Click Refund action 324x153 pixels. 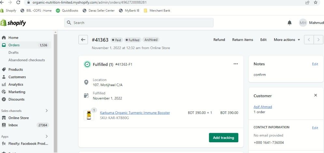[219, 40]
